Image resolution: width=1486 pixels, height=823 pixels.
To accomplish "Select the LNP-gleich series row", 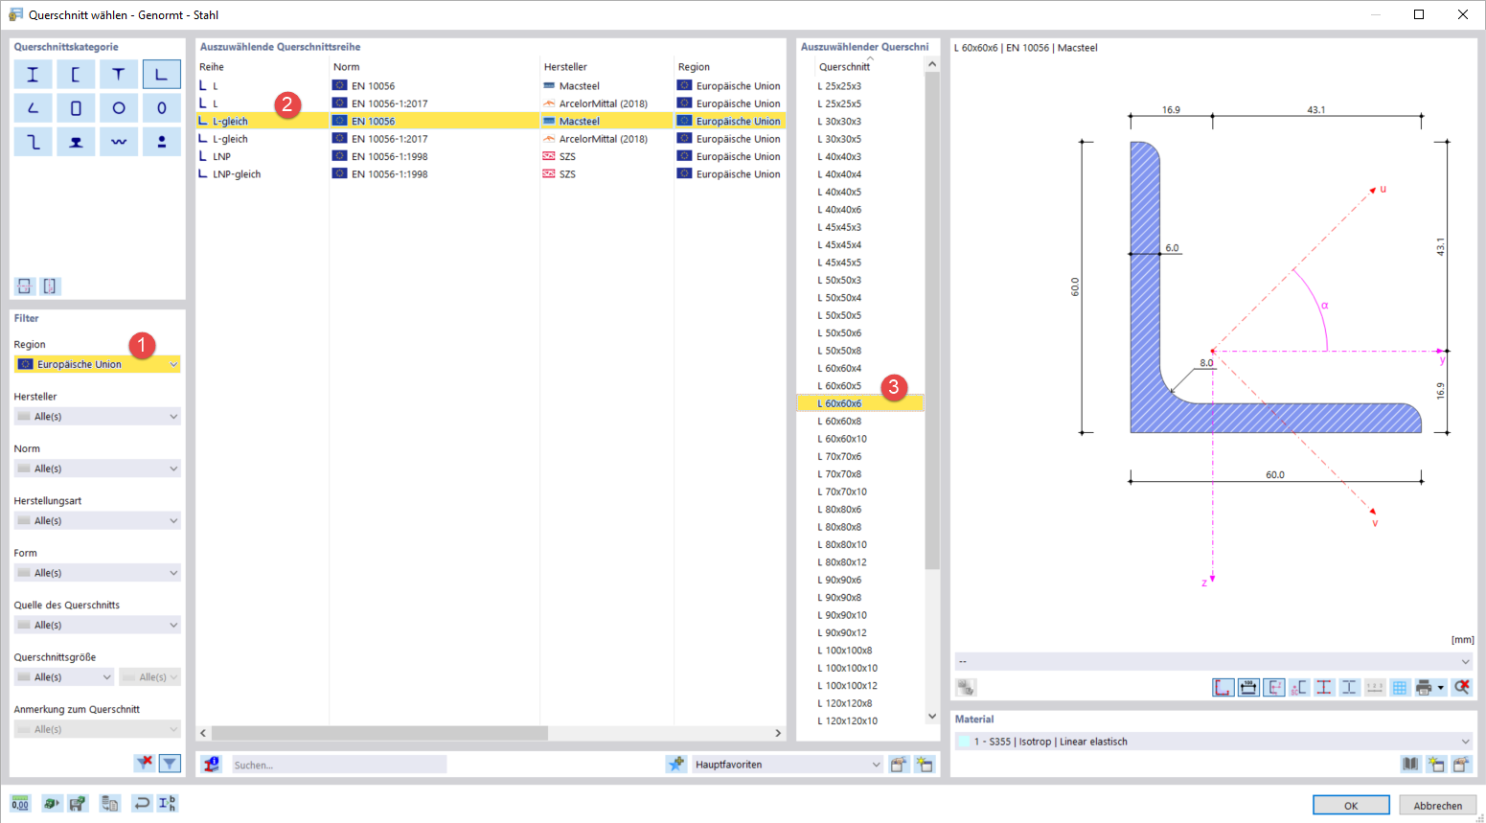I will 491,174.
